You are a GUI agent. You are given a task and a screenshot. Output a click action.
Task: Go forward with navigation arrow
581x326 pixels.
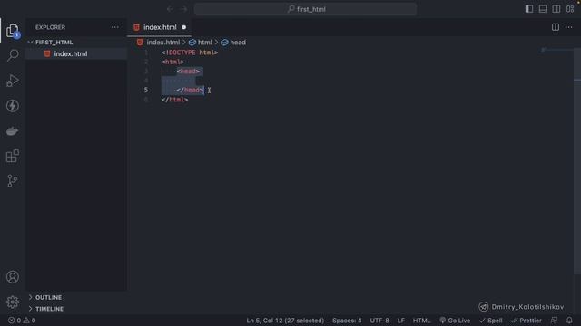pyautogui.click(x=184, y=9)
